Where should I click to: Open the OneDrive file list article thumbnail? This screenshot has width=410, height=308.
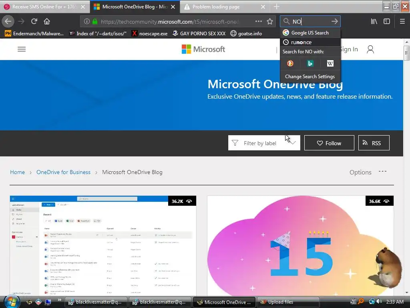pyautogui.click(x=103, y=246)
